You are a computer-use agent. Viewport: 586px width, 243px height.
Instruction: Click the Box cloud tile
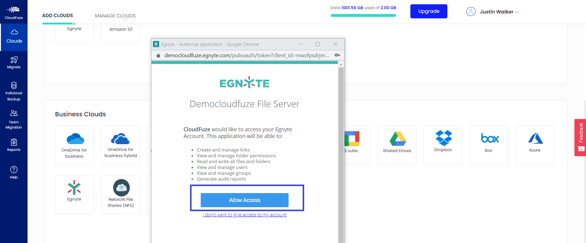(x=489, y=145)
